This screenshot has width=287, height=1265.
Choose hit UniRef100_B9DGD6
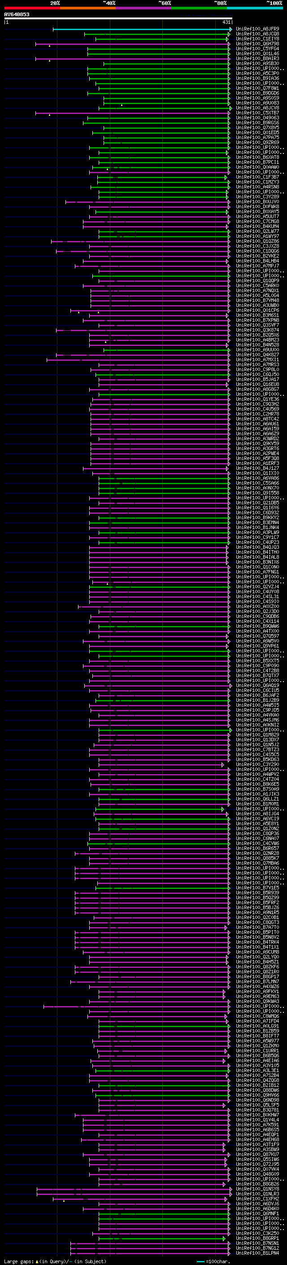pyautogui.click(x=257, y=93)
